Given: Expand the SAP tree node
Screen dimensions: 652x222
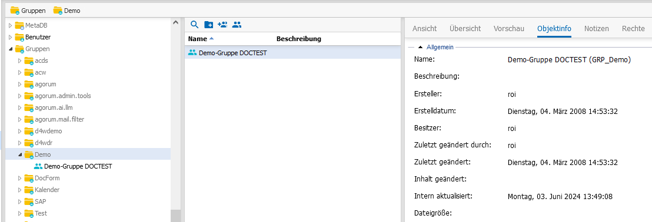Looking at the screenshot, I should click(x=19, y=201).
